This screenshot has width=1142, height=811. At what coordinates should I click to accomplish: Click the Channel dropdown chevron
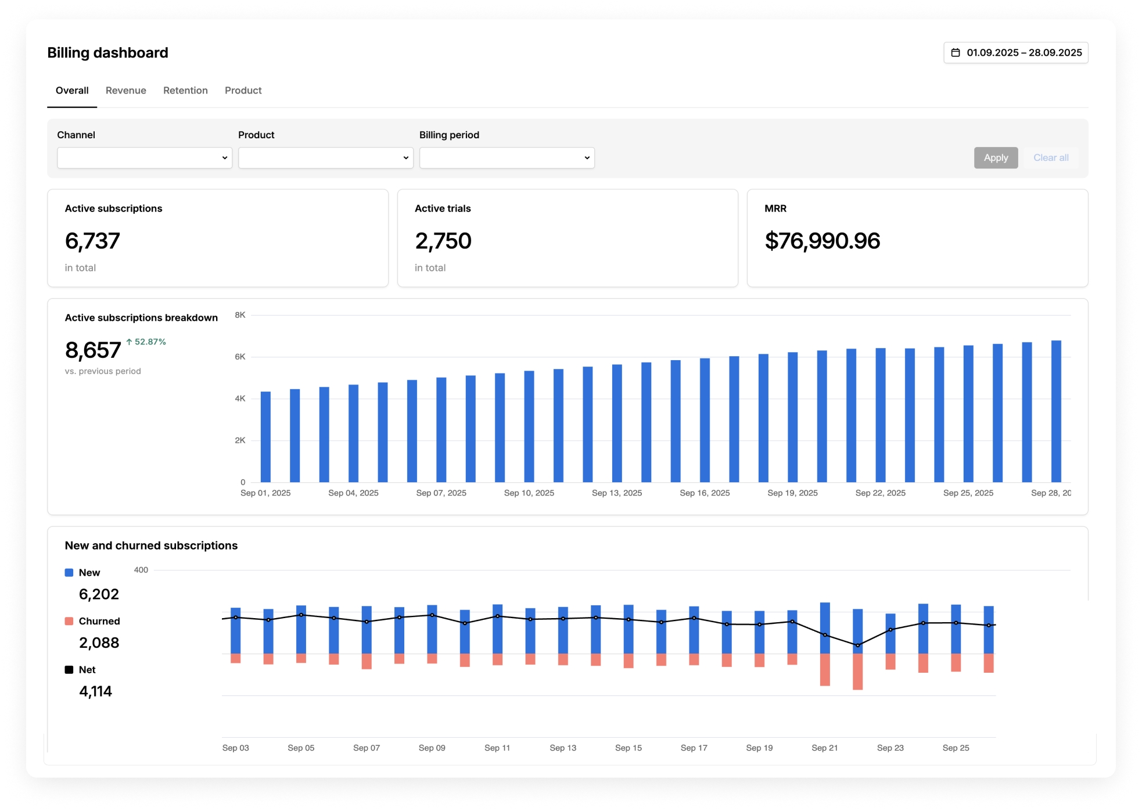(225, 157)
